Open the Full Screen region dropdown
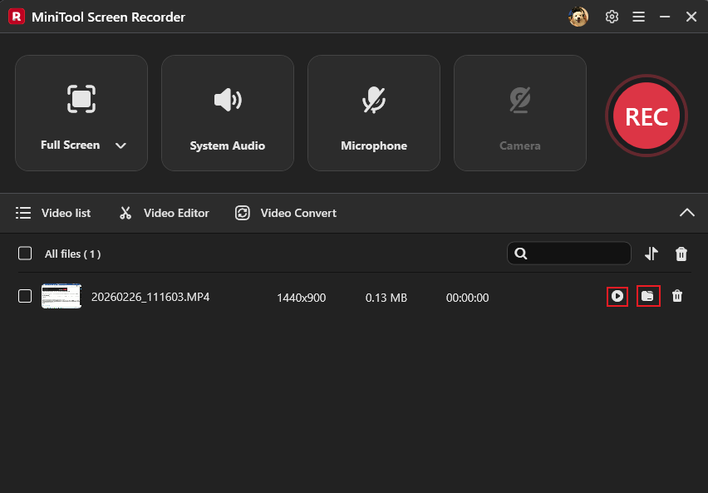The height and width of the screenshot is (493, 708). point(120,145)
